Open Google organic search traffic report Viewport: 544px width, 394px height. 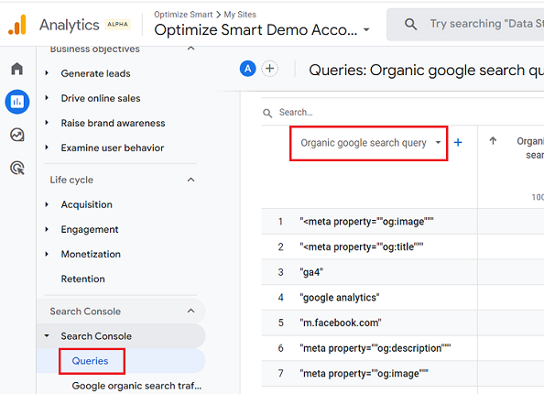coord(136,386)
